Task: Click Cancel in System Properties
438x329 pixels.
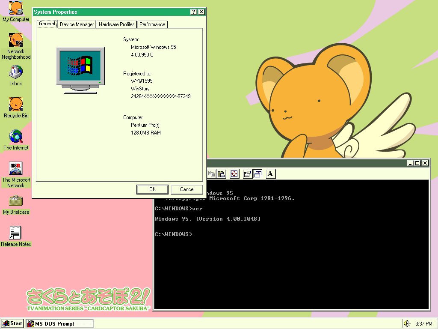Action: pyautogui.click(x=187, y=189)
